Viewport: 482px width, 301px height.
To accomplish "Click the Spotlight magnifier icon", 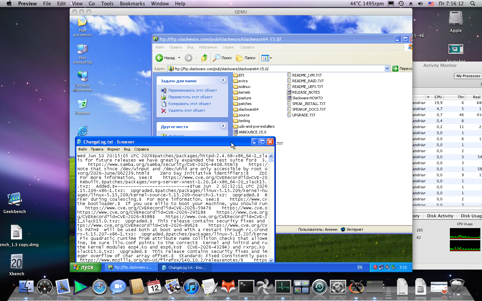I will pyautogui.click(x=473, y=4).
